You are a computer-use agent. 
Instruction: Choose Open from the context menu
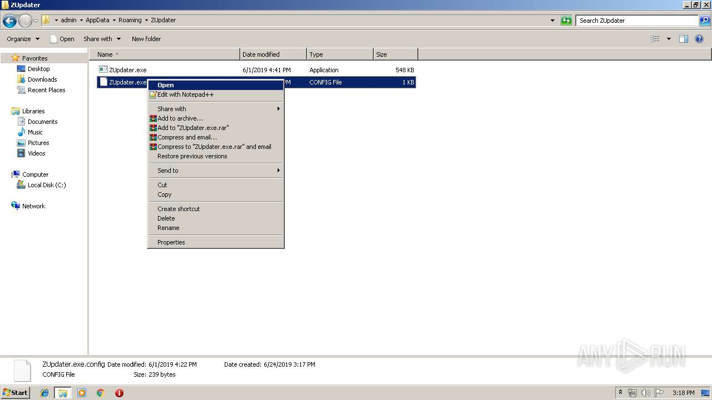(216, 85)
